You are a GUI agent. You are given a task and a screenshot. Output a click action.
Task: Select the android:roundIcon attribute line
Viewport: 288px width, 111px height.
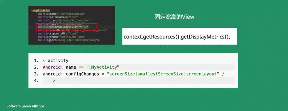[x=72, y=30]
